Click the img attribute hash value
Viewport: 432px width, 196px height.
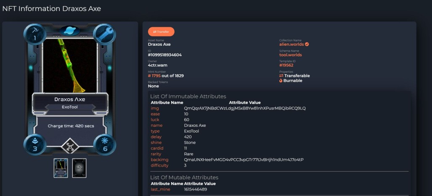(245, 108)
